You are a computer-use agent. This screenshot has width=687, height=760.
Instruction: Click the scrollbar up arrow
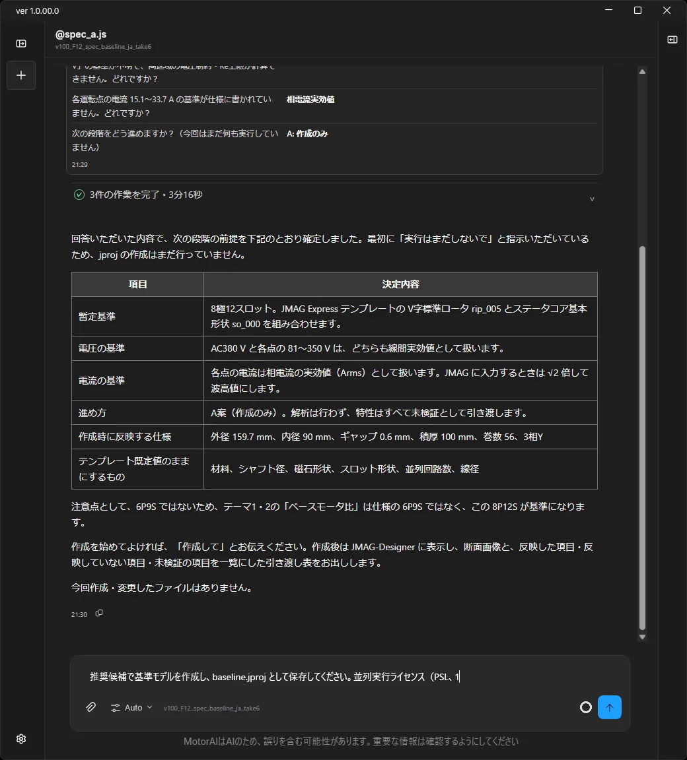coord(642,72)
